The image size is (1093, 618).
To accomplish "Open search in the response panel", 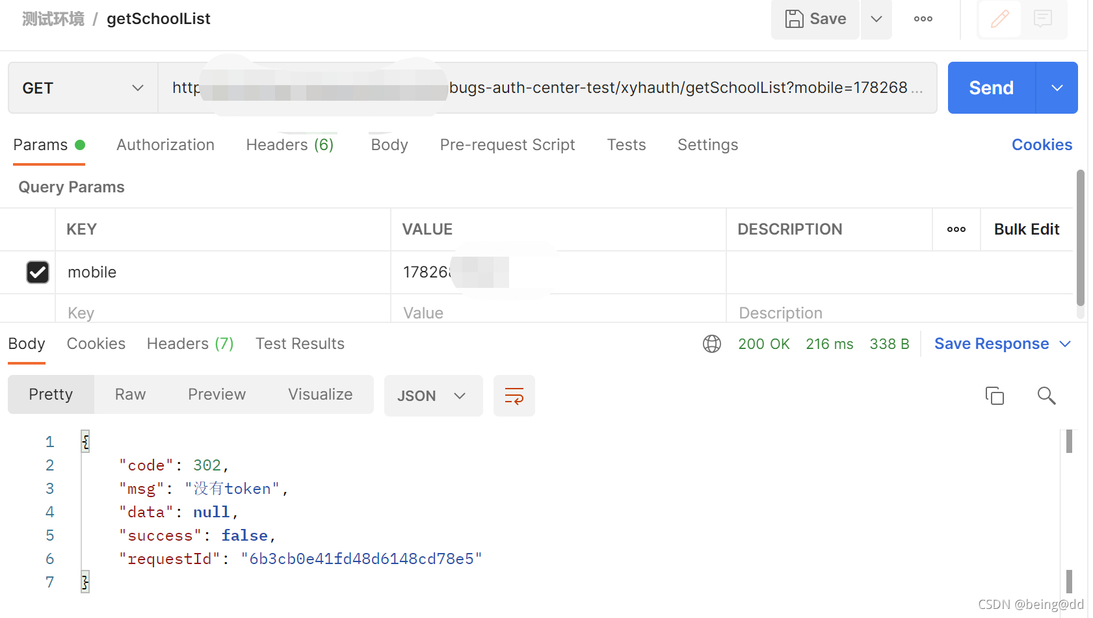I will pos(1047,396).
